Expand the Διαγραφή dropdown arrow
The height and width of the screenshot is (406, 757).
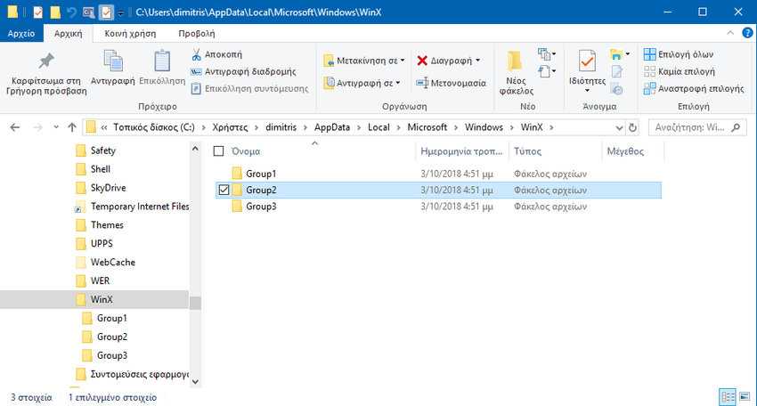click(478, 61)
